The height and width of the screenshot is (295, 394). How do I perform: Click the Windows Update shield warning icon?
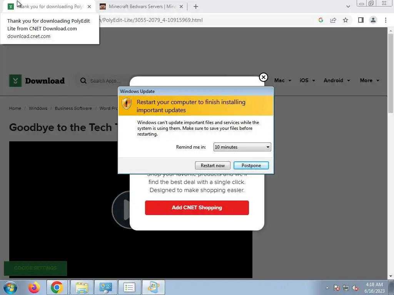tap(126, 103)
